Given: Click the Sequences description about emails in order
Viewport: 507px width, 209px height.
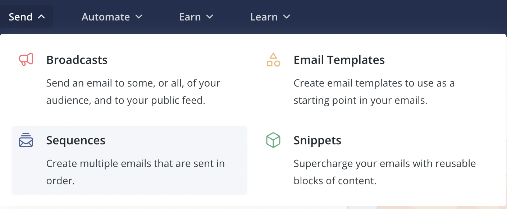Looking at the screenshot, I should 135,172.
